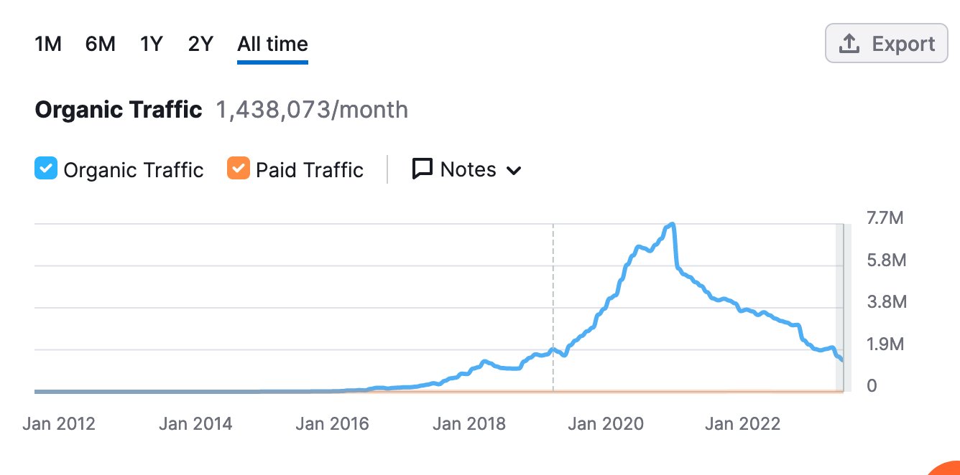The height and width of the screenshot is (475, 960).
Task: Click the 1.9M y-axis label
Action: click(887, 344)
